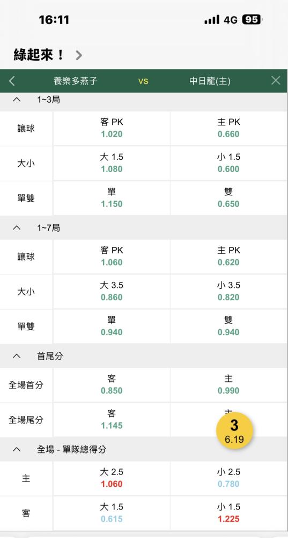Select 小 3.5 at 0.820 odds
The height and width of the screenshot is (538, 288).
point(228,292)
